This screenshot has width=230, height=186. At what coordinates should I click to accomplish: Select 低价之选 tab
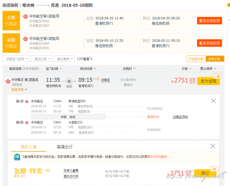29,147
